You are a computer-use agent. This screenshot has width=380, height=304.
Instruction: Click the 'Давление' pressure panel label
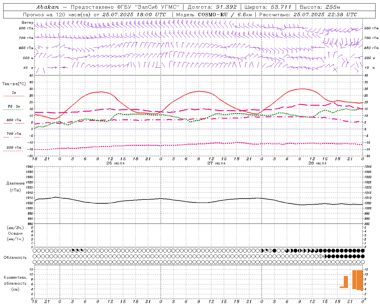point(15,183)
